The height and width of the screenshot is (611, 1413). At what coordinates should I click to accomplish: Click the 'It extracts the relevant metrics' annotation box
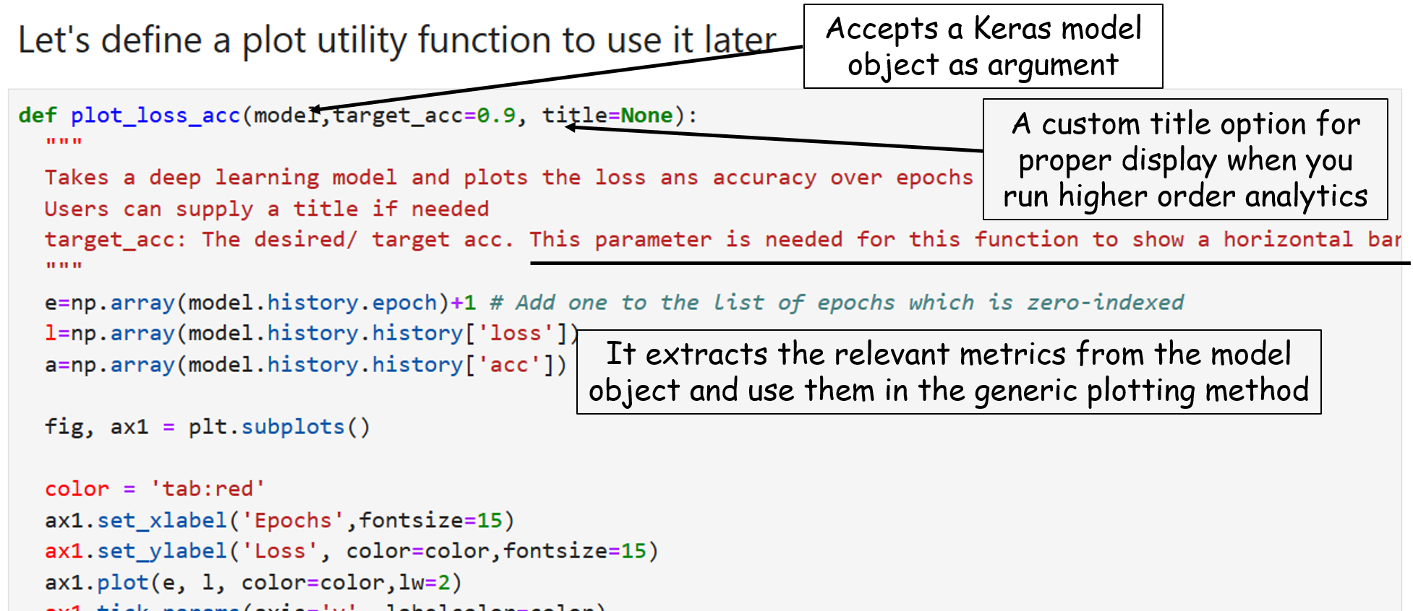948,372
